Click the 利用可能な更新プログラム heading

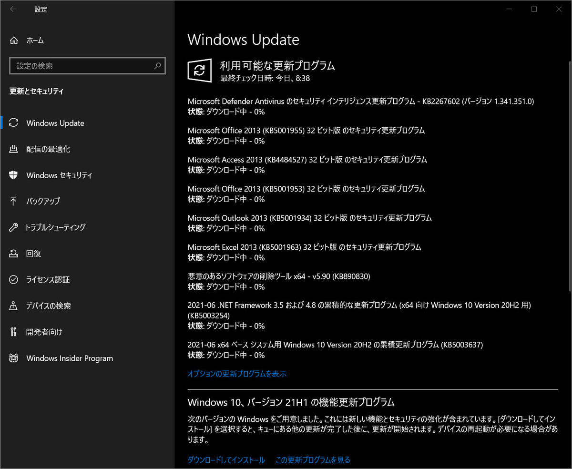[x=277, y=65]
